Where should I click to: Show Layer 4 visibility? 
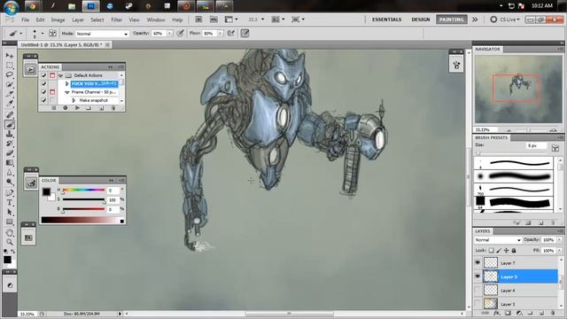[x=478, y=291]
